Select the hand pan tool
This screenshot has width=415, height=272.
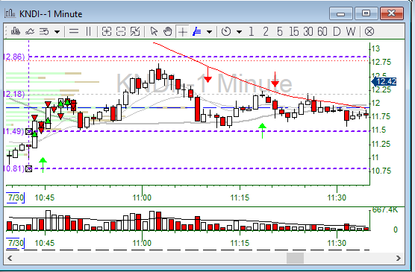pyautogui.click(x=167, y=32)
